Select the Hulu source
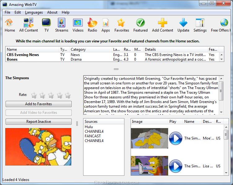 coord(89,127)
